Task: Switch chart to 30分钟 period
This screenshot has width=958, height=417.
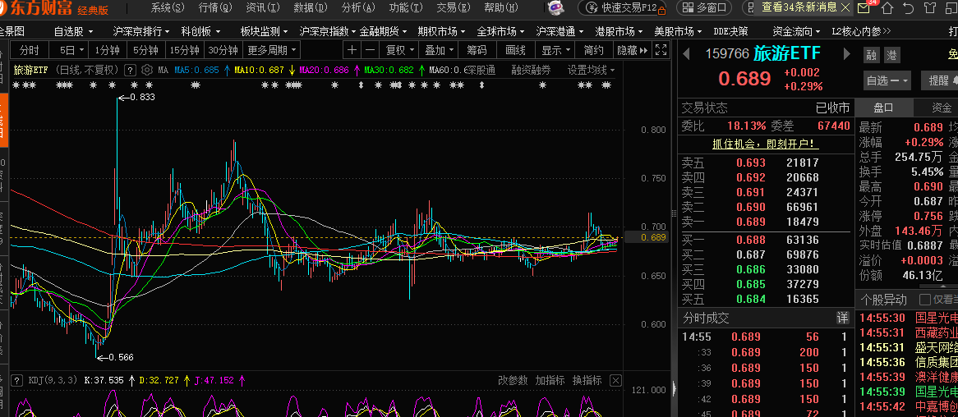Action: (x=223, y=50)
